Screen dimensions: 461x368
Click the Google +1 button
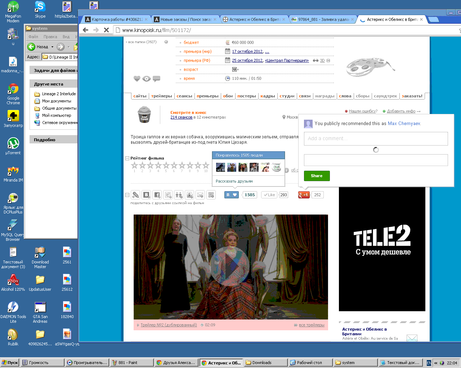point(304,195)
